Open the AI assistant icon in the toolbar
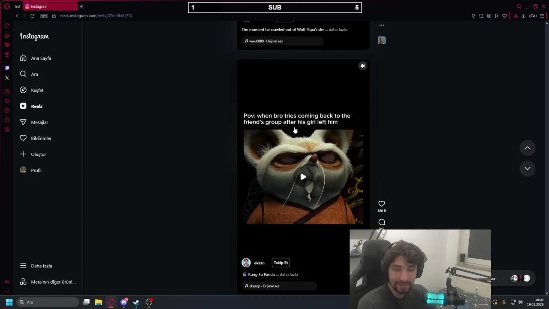The height and width of the screenshot is (309, 549). click(533, 16)
